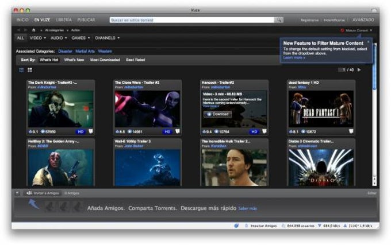Open the Martial Arts category link

click(x=85, y=51)
